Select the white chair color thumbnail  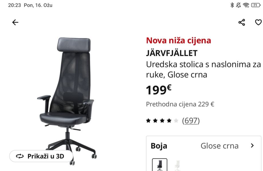[x=177, y=165]
